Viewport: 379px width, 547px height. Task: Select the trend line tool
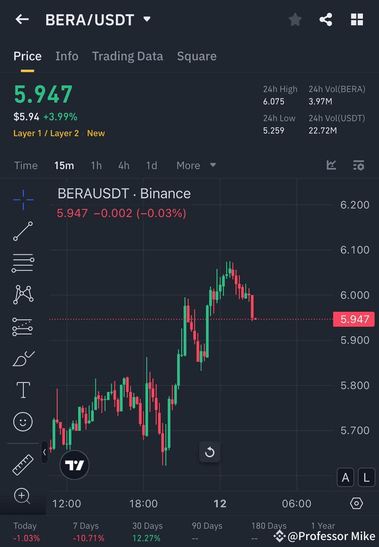[x=23, y=231]
